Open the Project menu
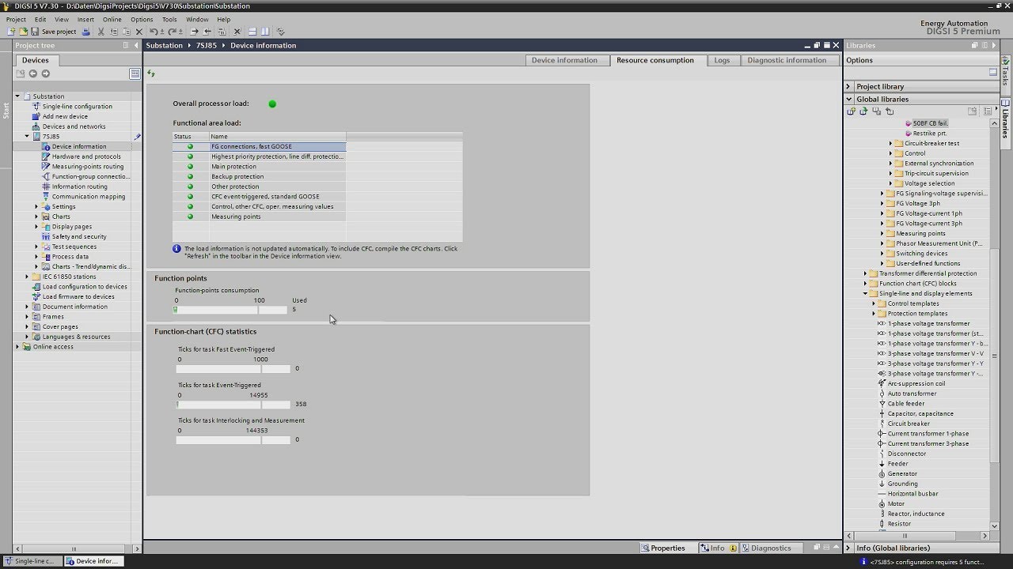This screenshot has width=1013, height=569. tap(16, 19)
